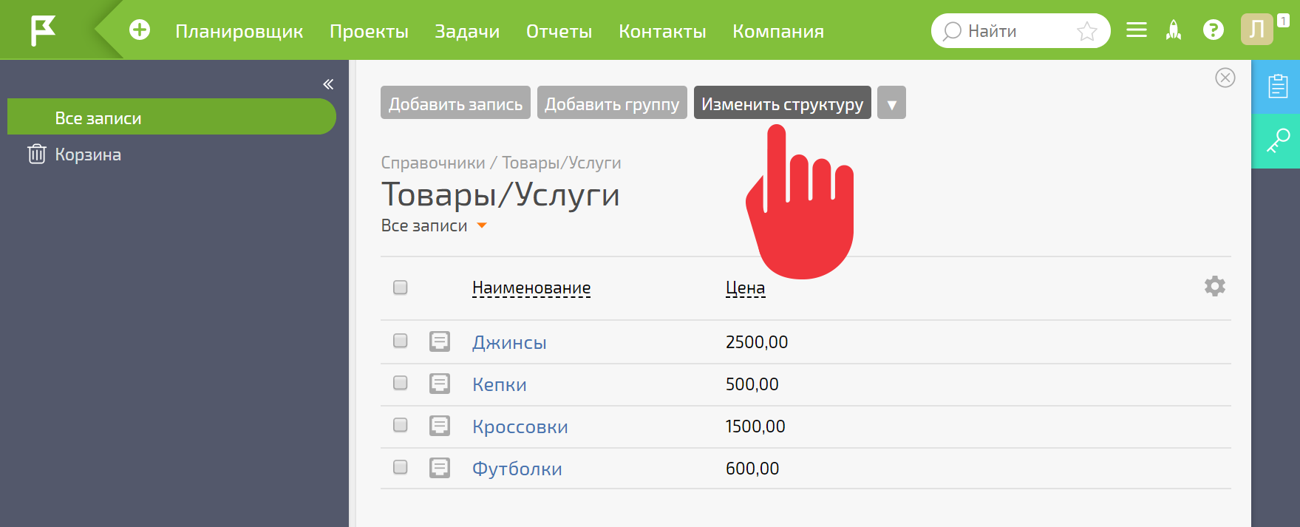Open the Контакты menu
Screen dimensions: 1300x527
click(662, 32)
